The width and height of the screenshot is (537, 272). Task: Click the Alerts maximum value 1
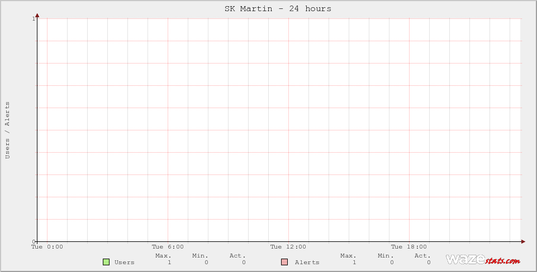[354, 263]
